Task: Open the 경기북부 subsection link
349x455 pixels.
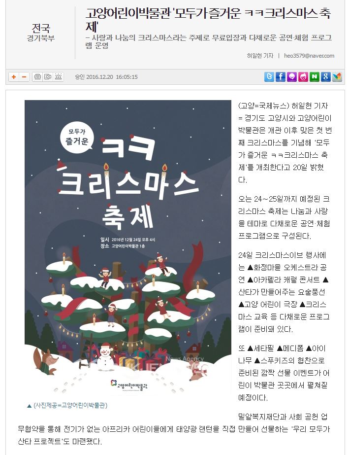Action: [x=41, y=38]
